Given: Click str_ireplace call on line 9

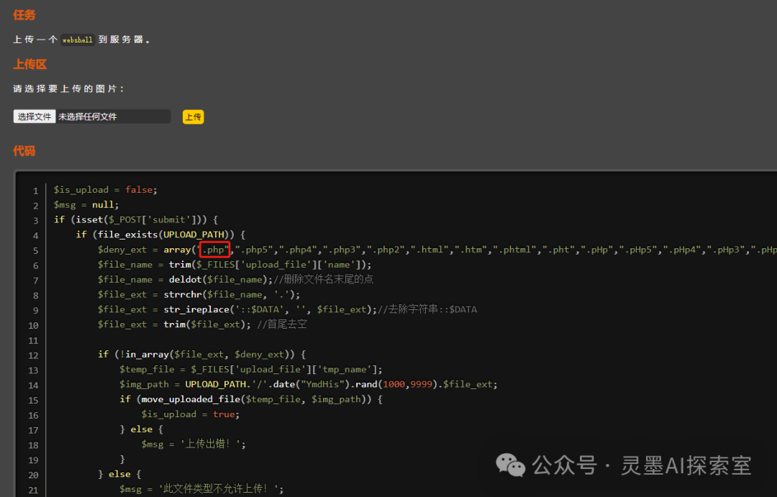Looking at the screenshot, I should pyautogui.click(x=270, y=309).
